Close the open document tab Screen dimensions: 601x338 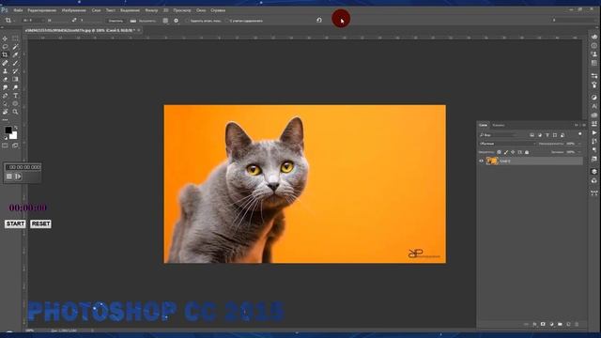[139, 30]
